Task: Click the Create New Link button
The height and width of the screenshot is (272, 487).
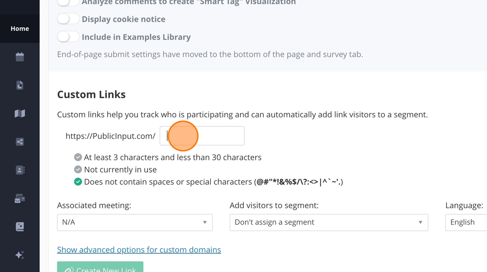Action: click(100, 268)
